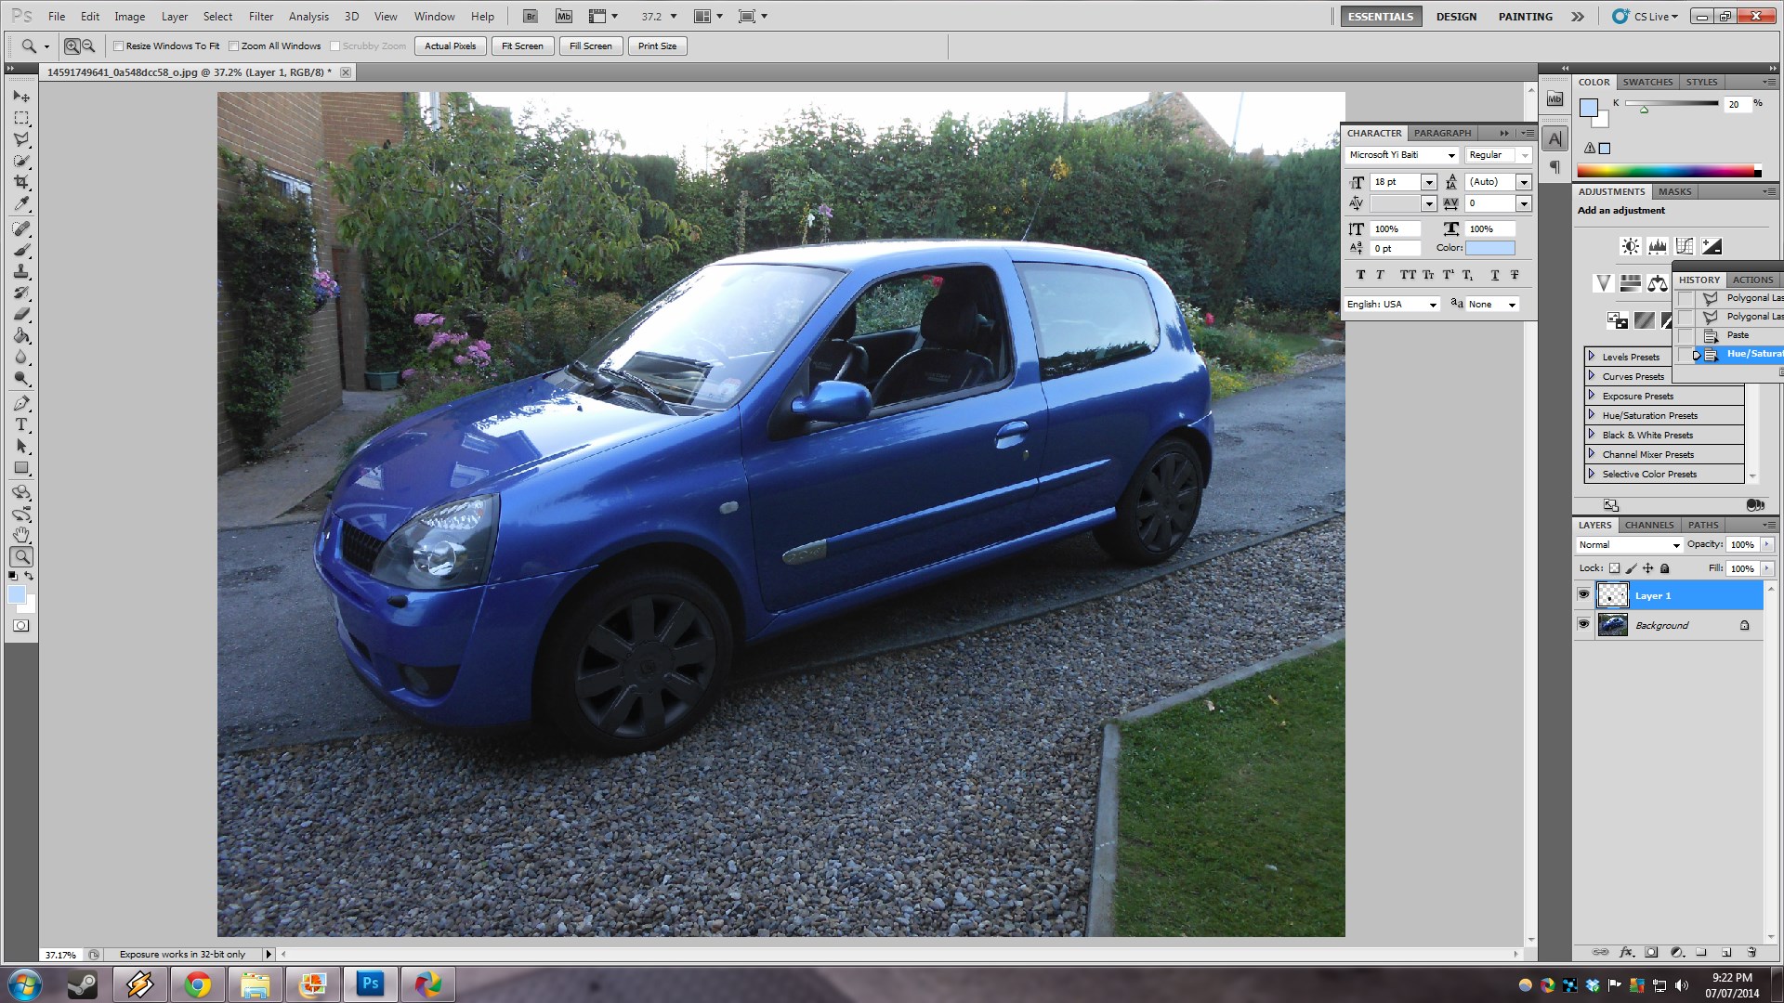Select the Horizontal Type tool
The height and width of the screenshot is (1003, 1784).
click(21, 424)
